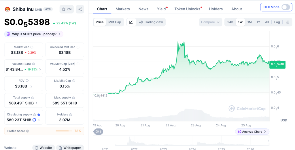Switch to the Holders tab
This screenshot has width=295, height=150.
pos(216,9)
